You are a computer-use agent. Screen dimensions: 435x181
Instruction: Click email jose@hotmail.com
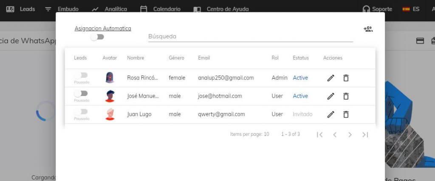220,96
